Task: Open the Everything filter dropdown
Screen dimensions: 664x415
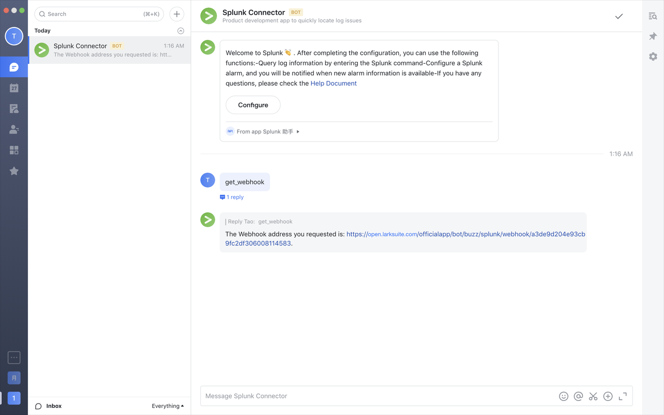Action: [x=168, y=406]
